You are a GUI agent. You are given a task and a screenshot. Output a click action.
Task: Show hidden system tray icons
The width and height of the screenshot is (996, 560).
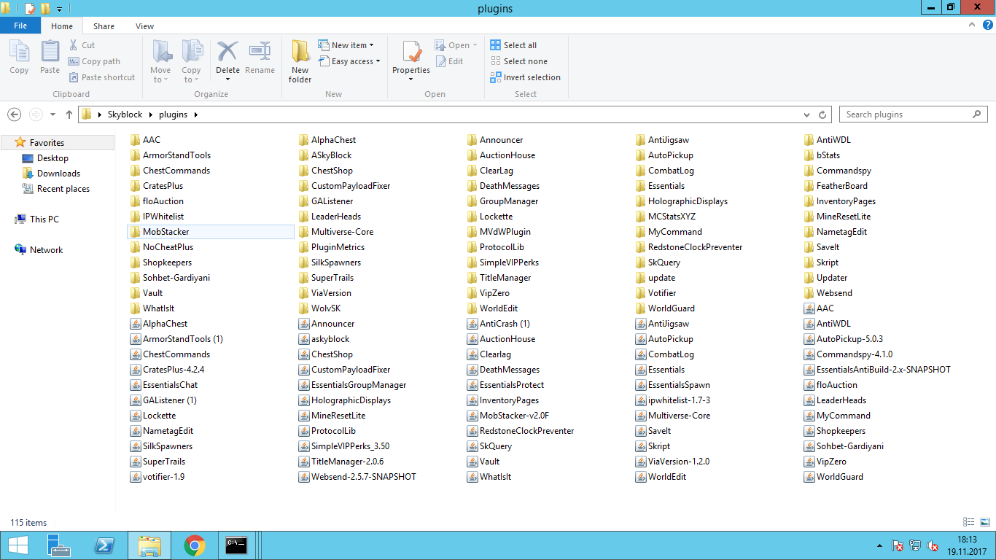point(879,545)
